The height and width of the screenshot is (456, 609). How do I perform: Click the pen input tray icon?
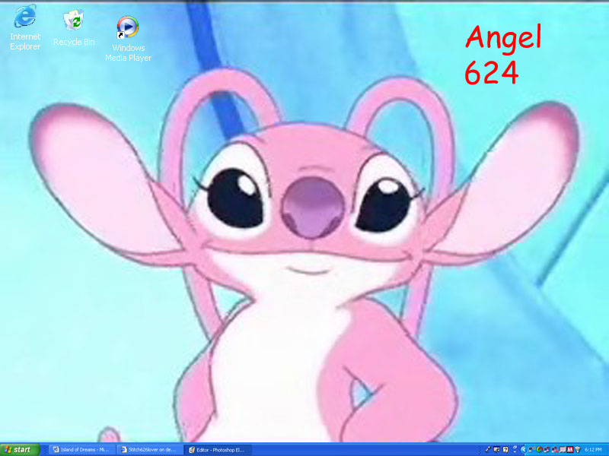[x=489, y=448]
